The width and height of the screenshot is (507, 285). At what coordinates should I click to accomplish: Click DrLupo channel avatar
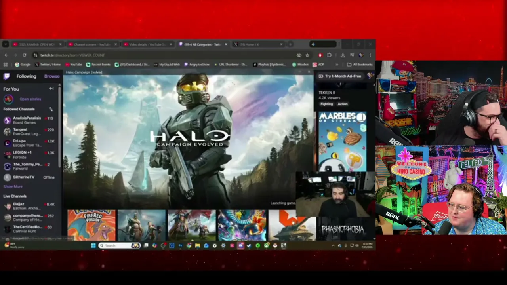7,143
